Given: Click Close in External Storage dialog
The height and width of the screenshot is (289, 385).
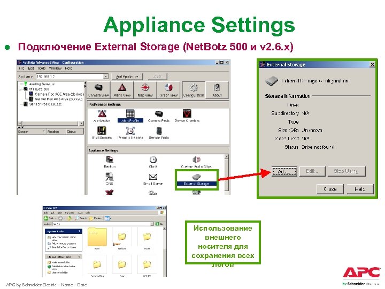Looking at the screenshot, I should (330, 189).
